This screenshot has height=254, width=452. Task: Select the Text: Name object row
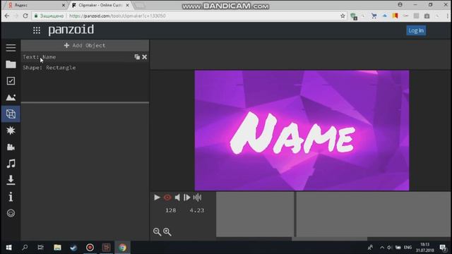point(85,57)
